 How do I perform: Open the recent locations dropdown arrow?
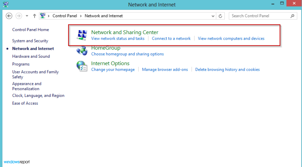pos(27,16)
